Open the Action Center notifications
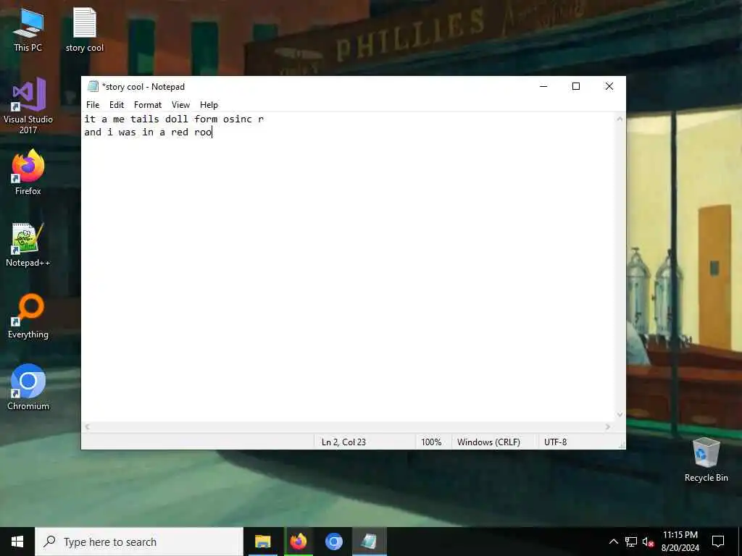 (718, 542)
